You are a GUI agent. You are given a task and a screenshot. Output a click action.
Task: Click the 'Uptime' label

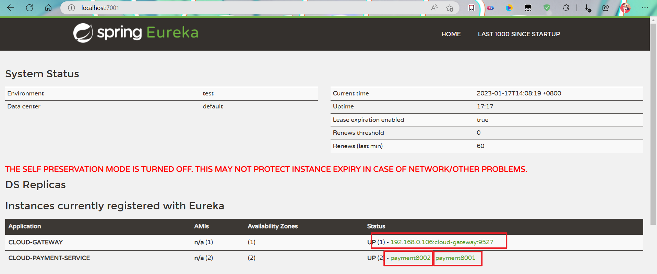click(343, 106)
